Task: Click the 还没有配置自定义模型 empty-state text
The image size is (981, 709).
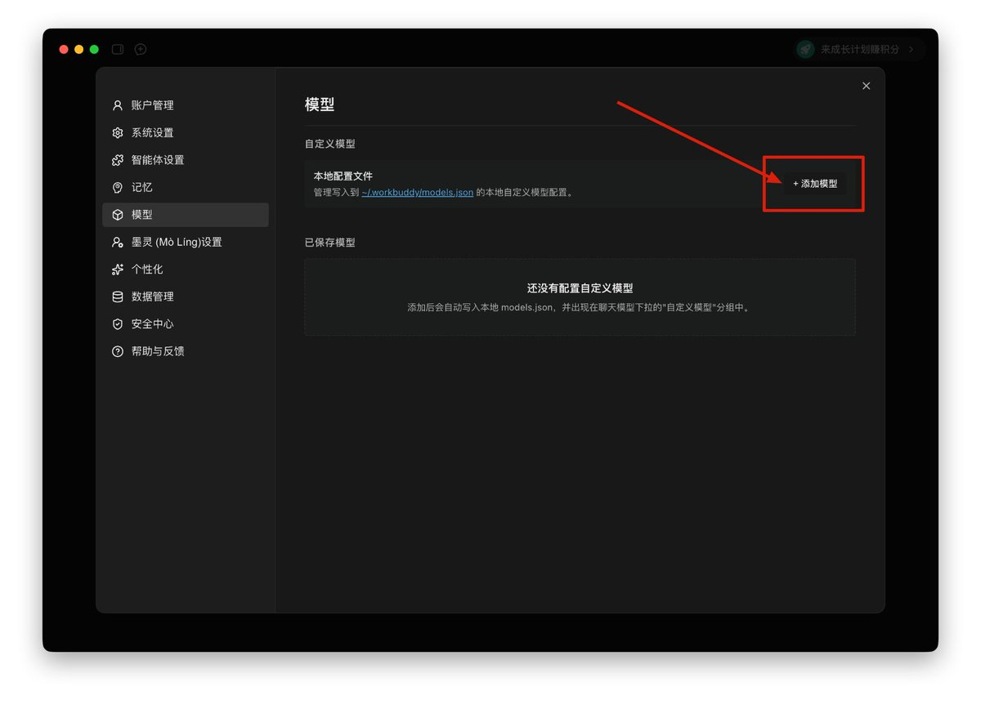Action: coord(580,288)
